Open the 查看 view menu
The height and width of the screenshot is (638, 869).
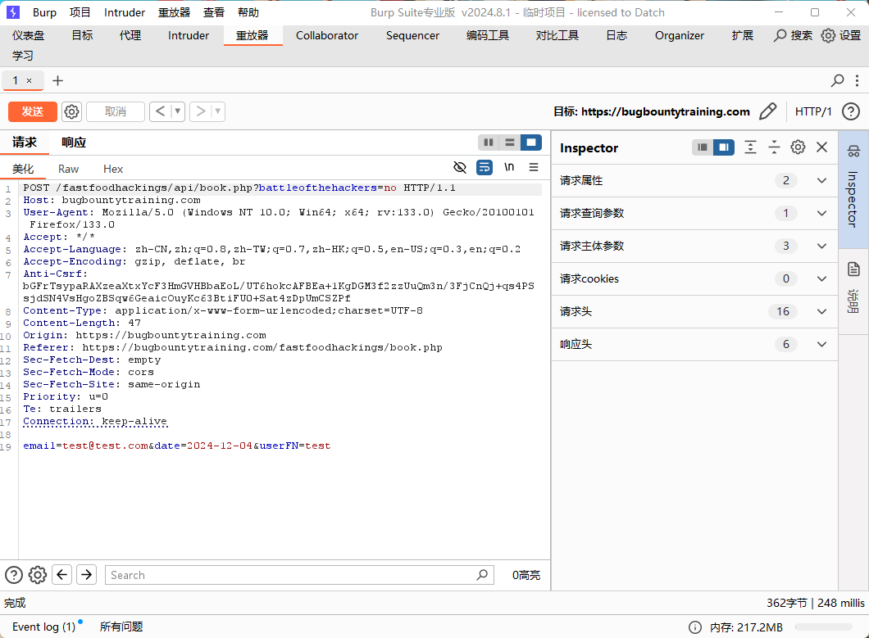[213, 12]
